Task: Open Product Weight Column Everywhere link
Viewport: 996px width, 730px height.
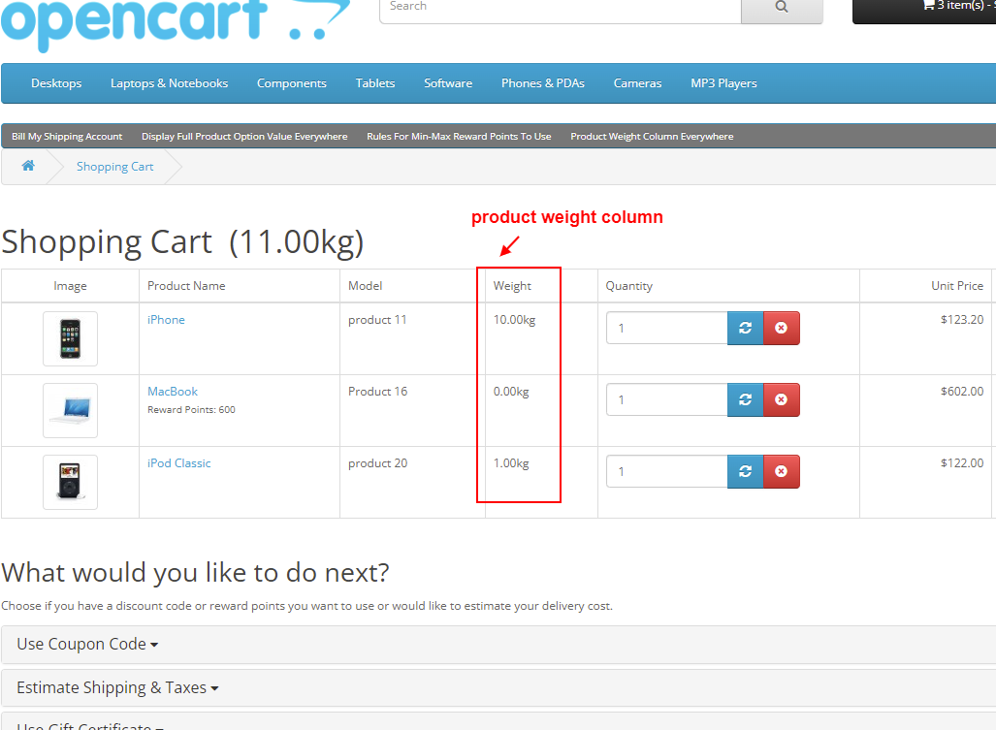Action: 652,137
